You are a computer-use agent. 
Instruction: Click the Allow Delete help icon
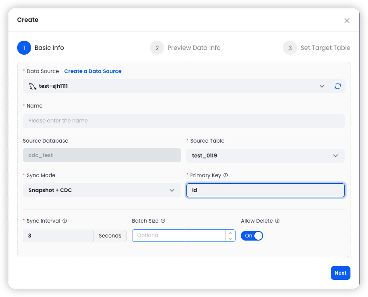pyautogui.click(x=277, y=221)
